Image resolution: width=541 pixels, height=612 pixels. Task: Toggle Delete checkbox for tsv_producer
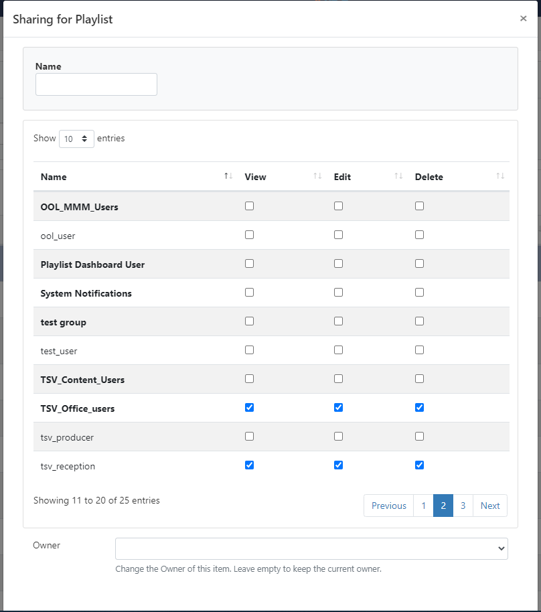coord(420,437)
